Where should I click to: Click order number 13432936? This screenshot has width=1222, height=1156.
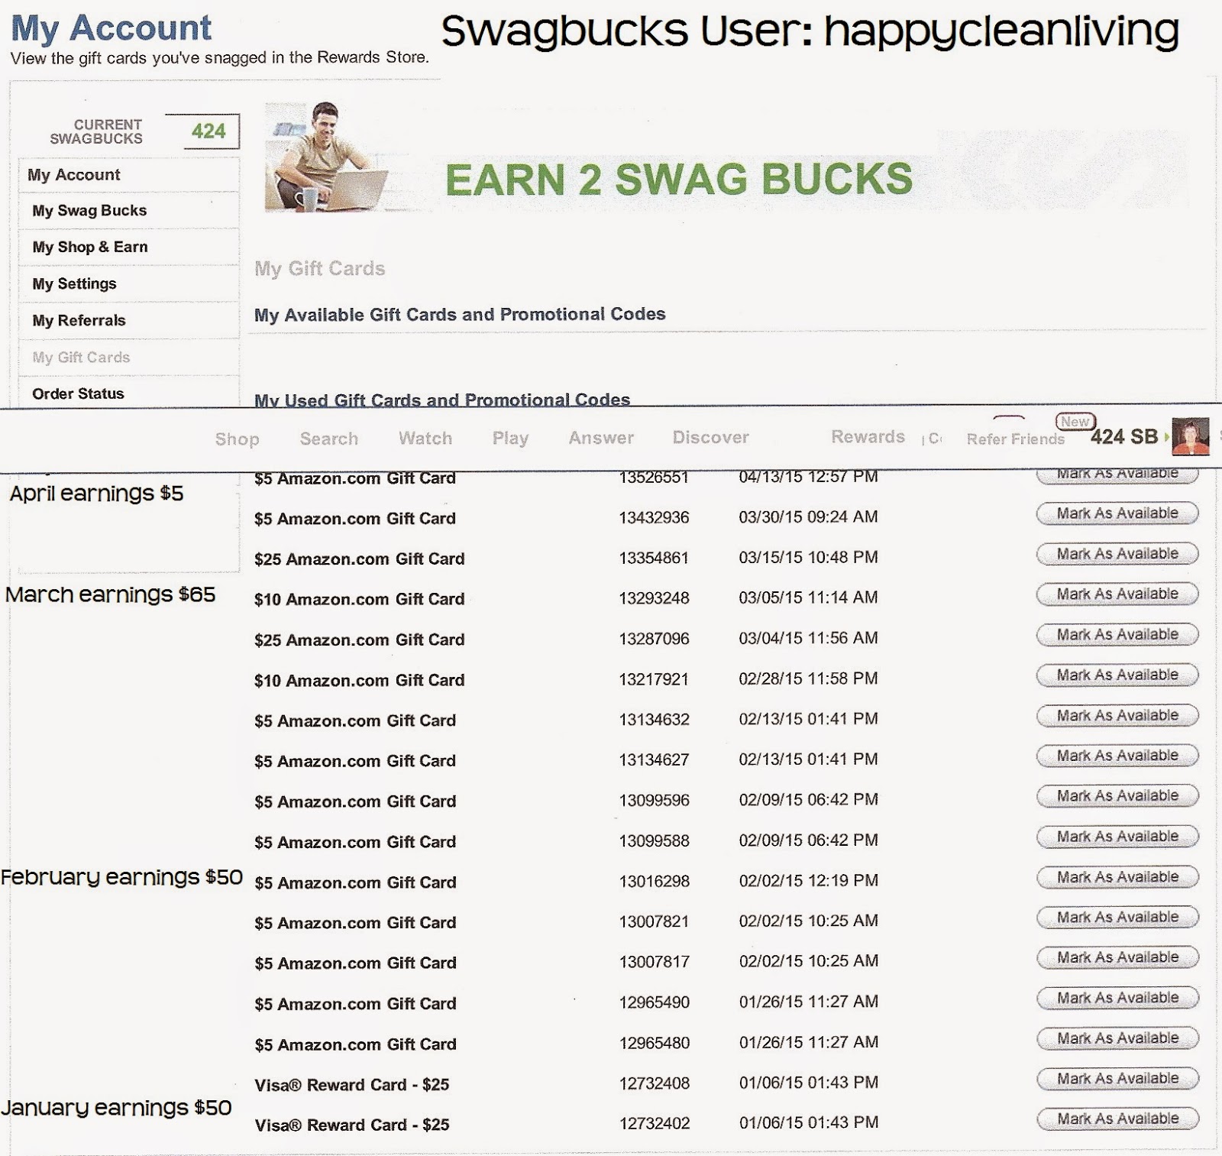coord(654,518)
